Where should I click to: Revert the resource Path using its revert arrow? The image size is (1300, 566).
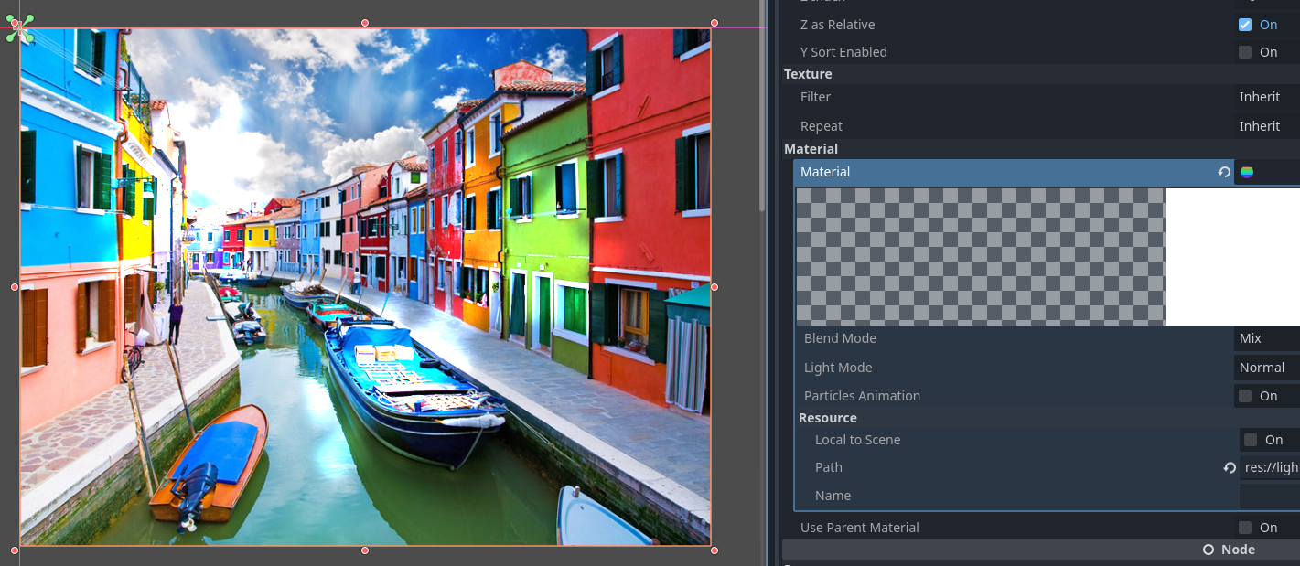1230,467
